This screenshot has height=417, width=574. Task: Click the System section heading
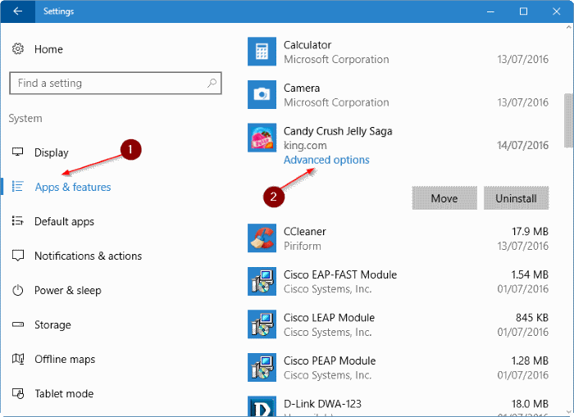(x=25, y=118)
